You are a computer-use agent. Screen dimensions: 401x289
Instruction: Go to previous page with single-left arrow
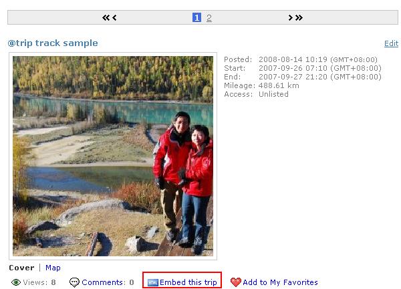[114, 17]
